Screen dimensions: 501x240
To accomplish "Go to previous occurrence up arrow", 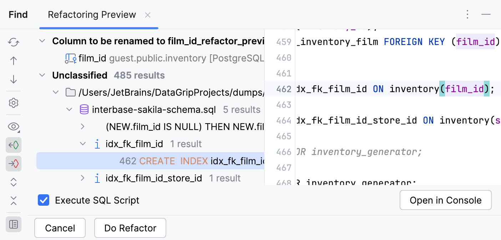I will tap(14, 61).
